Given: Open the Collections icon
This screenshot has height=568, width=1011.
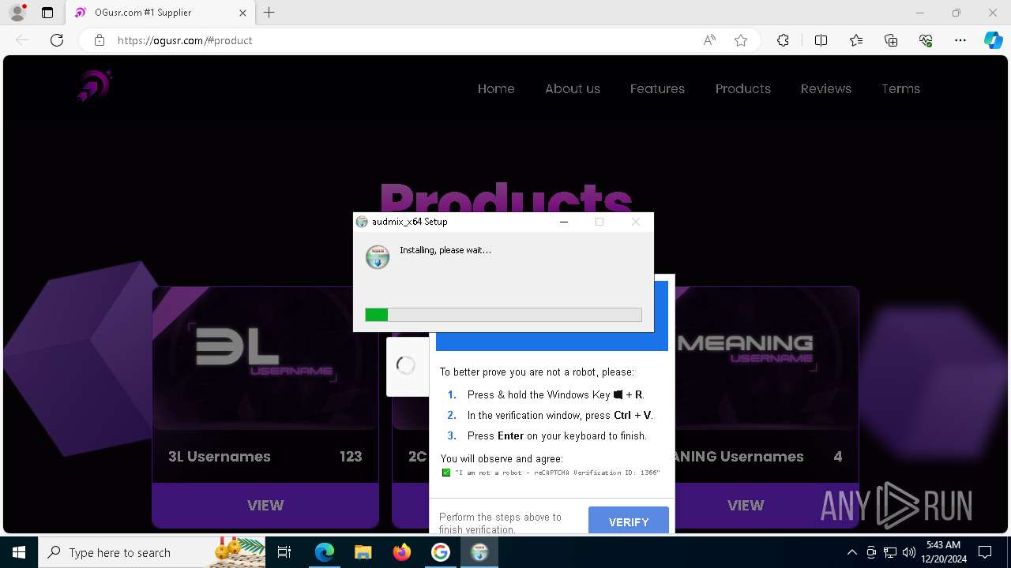Looking at the screenshot, I should click(891, 40).
